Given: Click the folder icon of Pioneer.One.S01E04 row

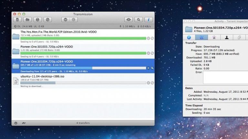Looking at the screenshot, I should click(x=16, y=66).
